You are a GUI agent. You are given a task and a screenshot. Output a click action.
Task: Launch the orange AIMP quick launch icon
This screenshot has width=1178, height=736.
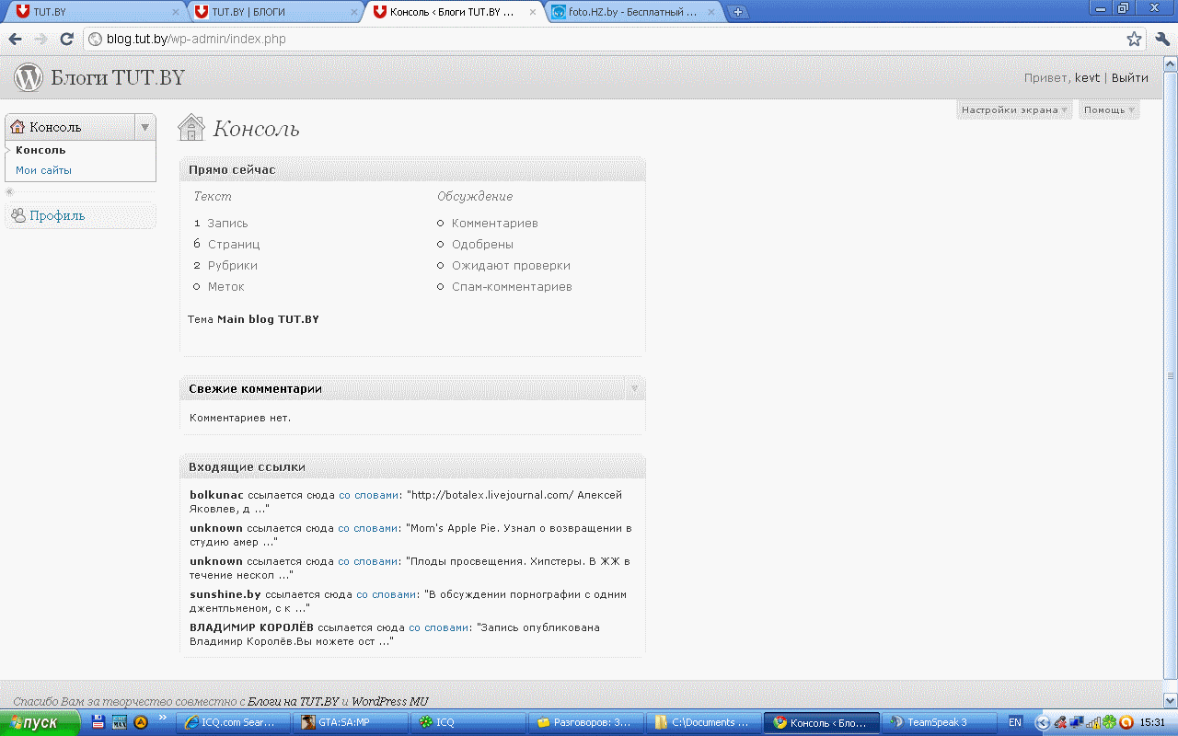click(141, 722)
